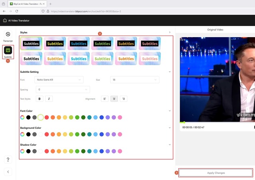The width and height of the screenshot is (255, 180).
Task: Pick red in Background Color row
Action: 47,134
